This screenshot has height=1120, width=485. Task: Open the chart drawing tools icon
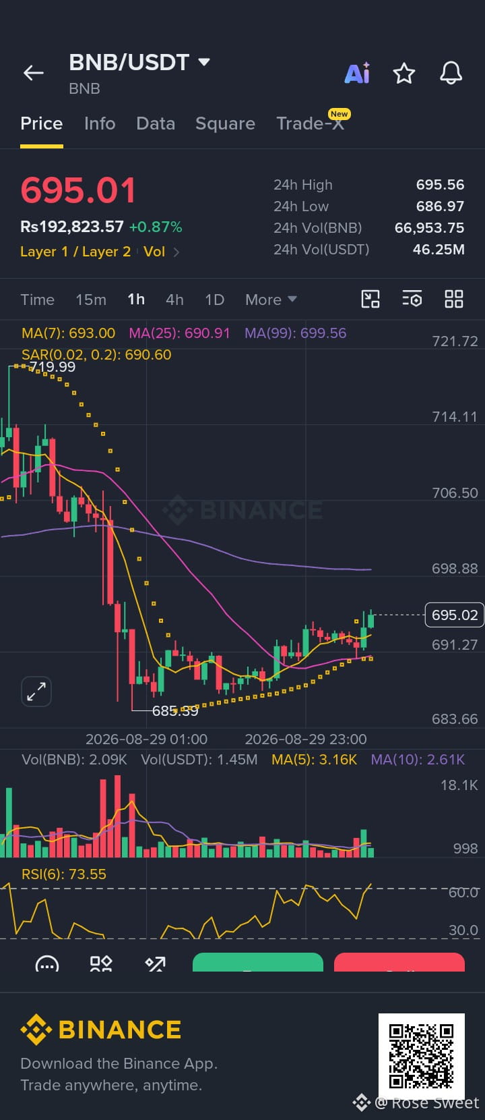(370, 299)
